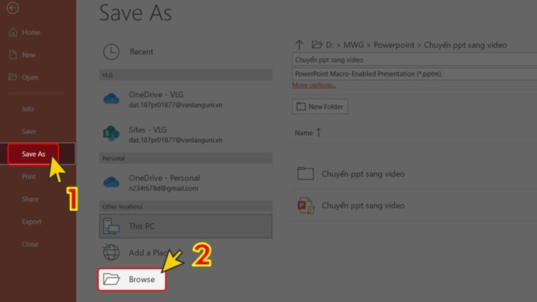Choose Sites - VLG SharePoint location
537x302 pixels.
148,134
